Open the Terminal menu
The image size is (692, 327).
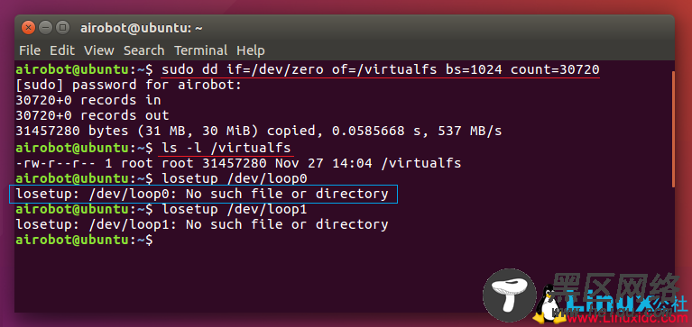click(x=201, y=50)
